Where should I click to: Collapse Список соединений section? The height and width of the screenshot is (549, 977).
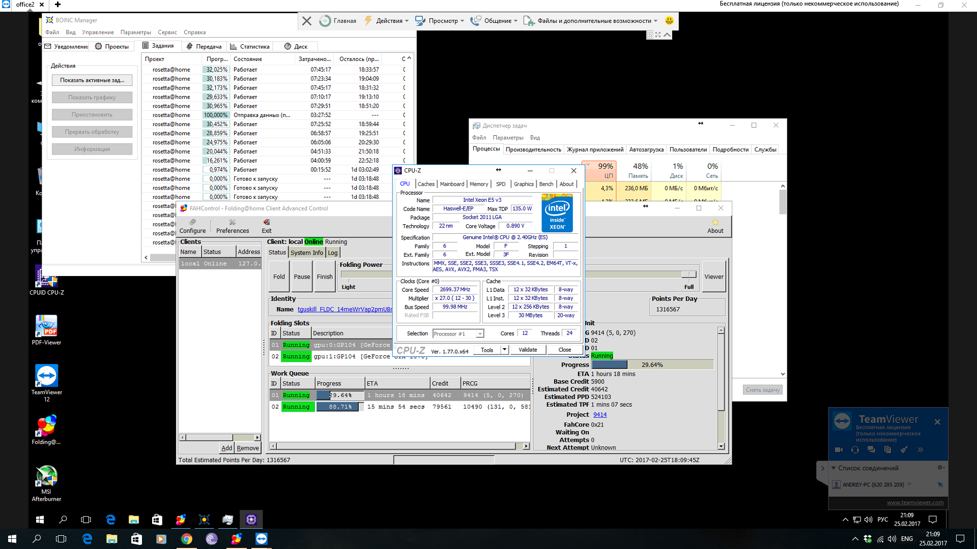pos(834,468)
